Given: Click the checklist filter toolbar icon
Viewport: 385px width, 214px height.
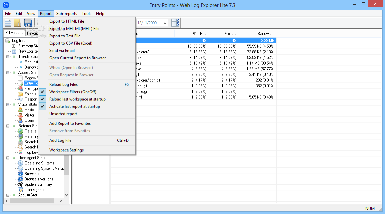Looking at the screenshot, I should [175, 23].
